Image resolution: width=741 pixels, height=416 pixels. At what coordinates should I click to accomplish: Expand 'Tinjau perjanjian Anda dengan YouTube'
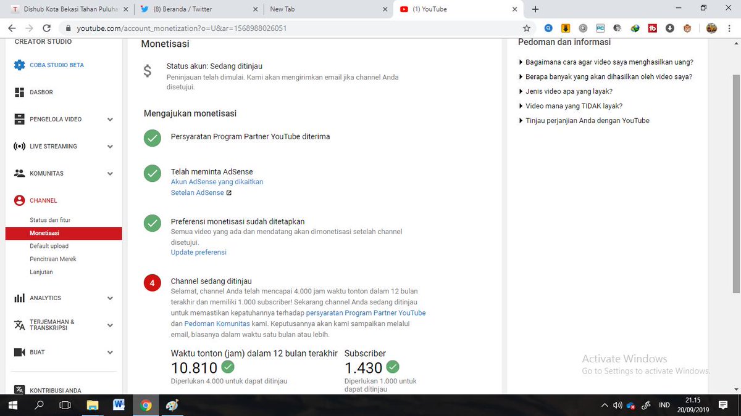coord(584,121)
